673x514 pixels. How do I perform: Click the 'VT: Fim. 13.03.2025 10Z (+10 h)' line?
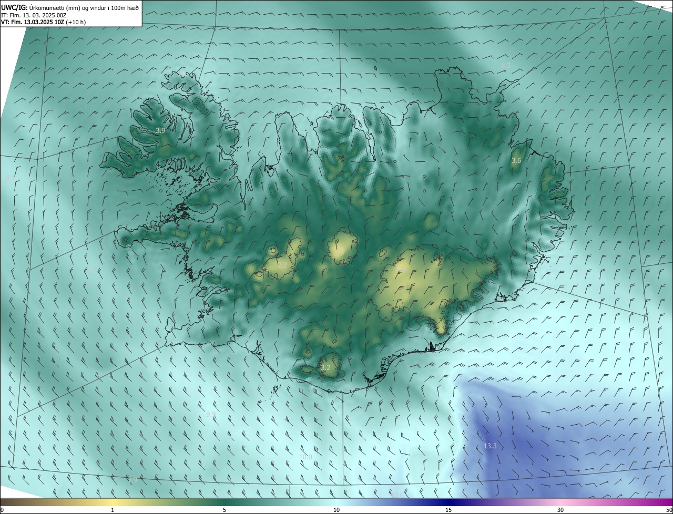[x=43, y=23]
